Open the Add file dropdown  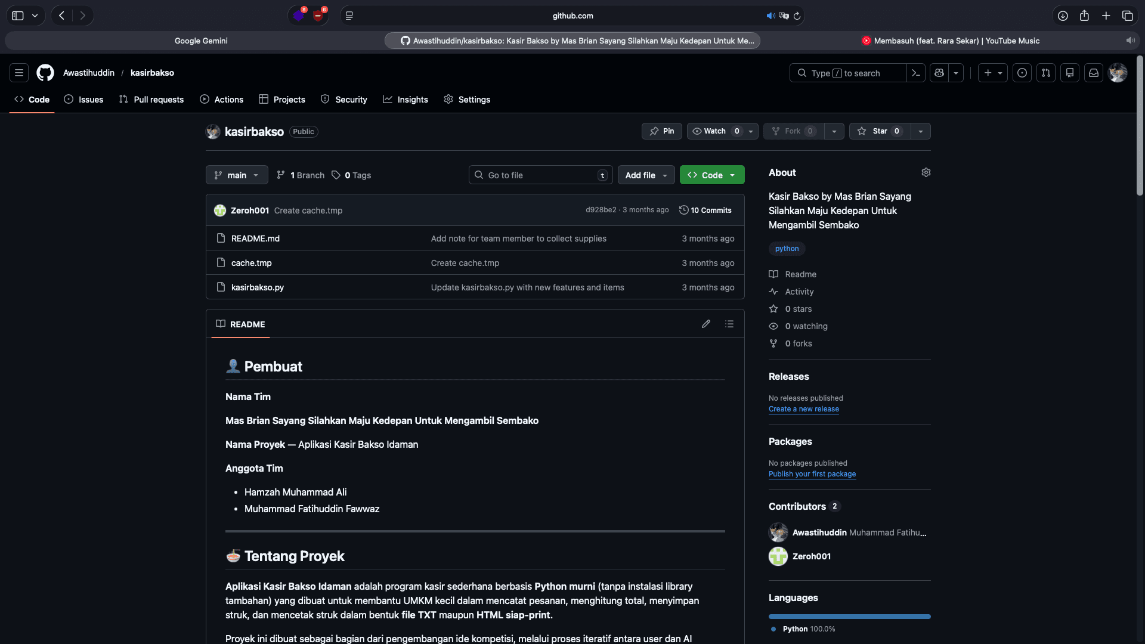click(646, 175)
